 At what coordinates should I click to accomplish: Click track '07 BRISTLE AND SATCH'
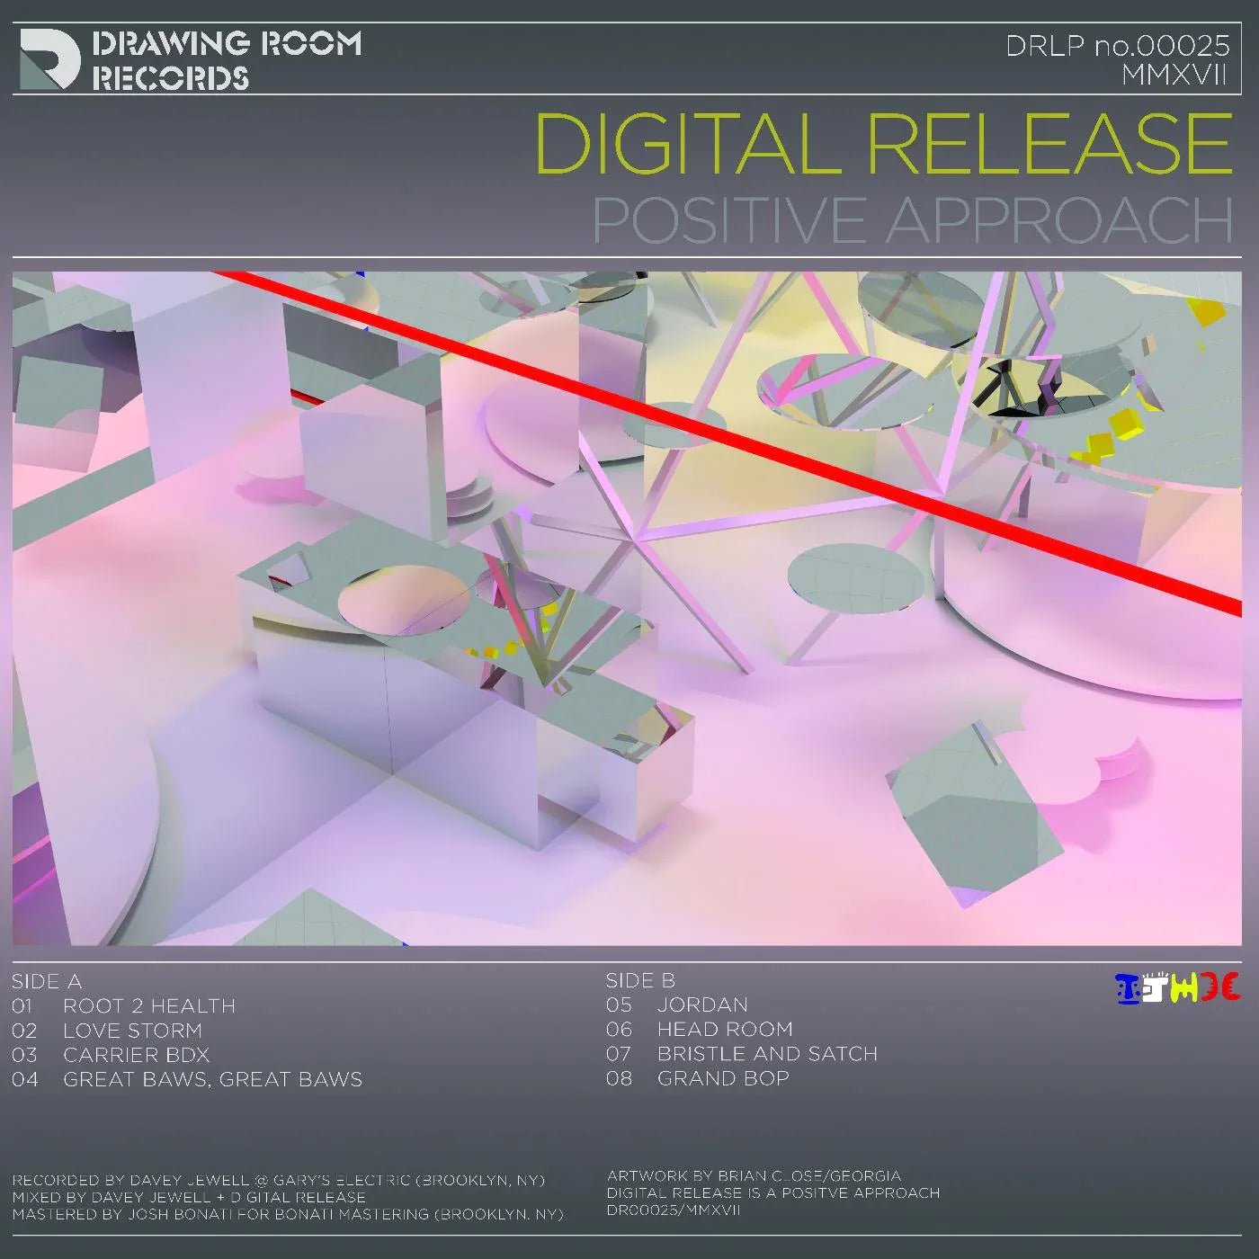click(x=742, y=1053)
